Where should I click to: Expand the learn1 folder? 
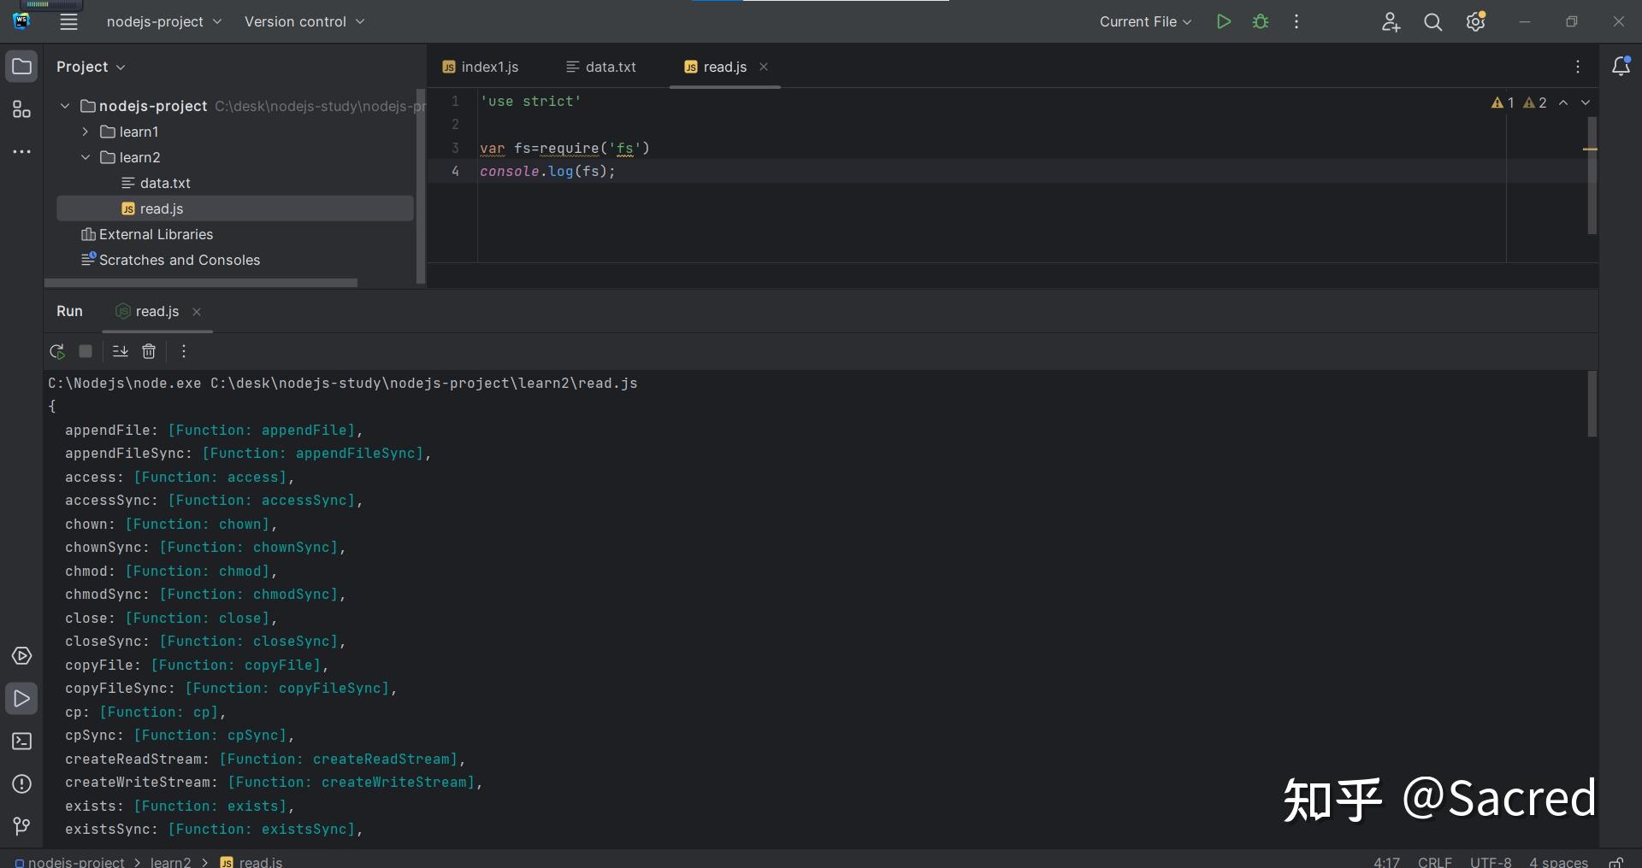point(86,132)
